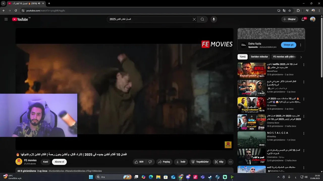Viewport: 323px width, 181px height.
Task: Open the Google Translate icon in address bar
Action: click(284, 11)
